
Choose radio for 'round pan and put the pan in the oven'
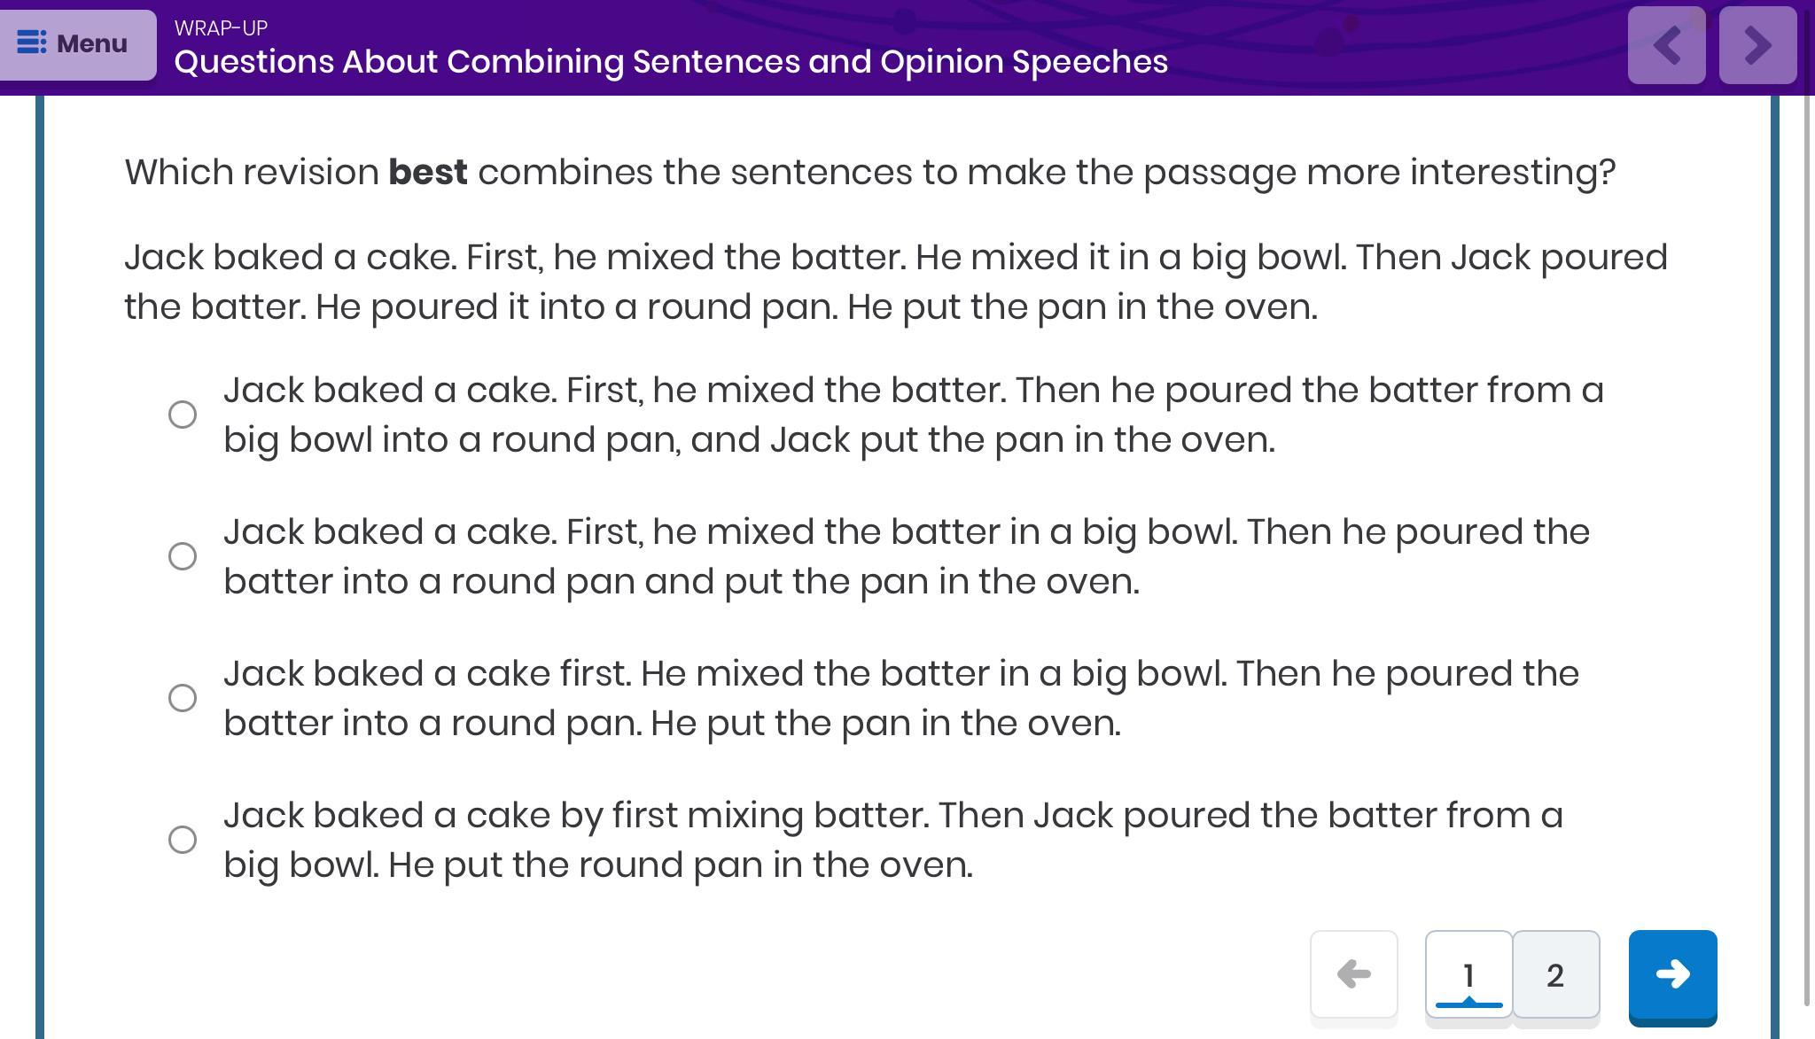tap(183, 556)
